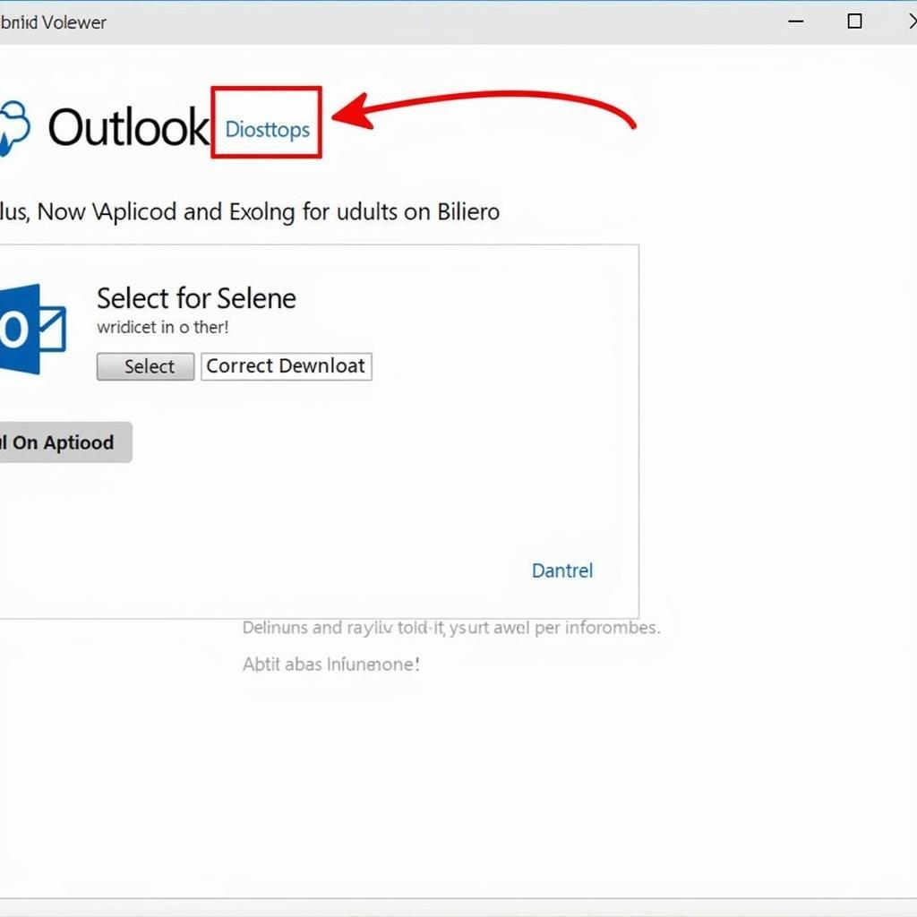This screenshot has height=917, width=917.
Task: Click the blue Outlook envelope icon
Action: pos(32,330)
